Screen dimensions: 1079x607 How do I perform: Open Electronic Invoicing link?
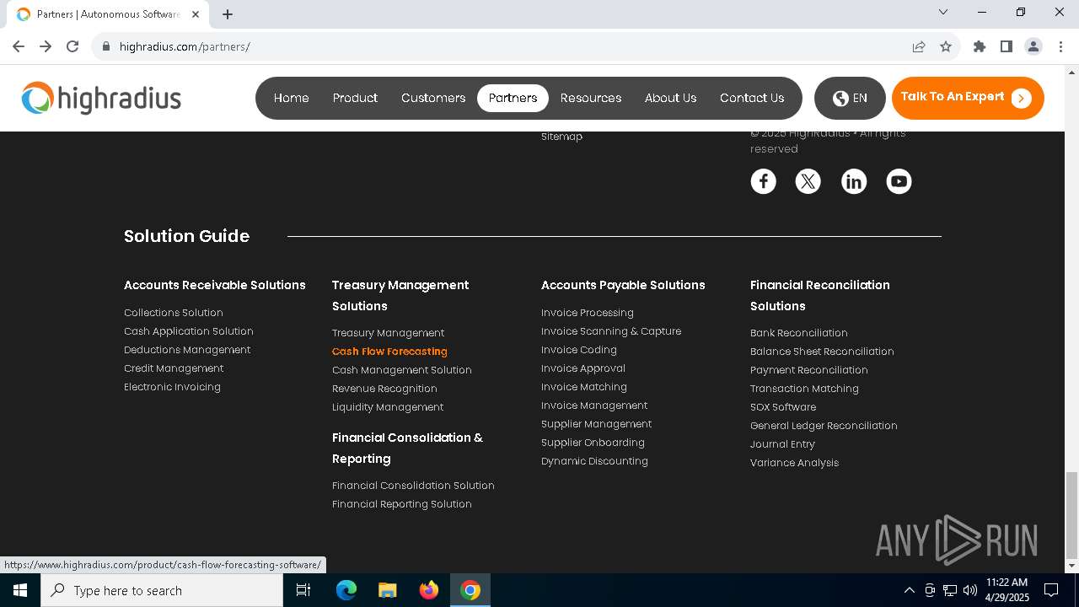172,387
